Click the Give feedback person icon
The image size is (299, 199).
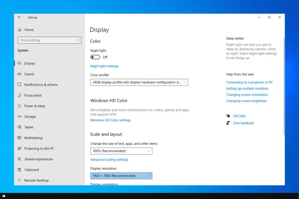[x=228, y=123]
